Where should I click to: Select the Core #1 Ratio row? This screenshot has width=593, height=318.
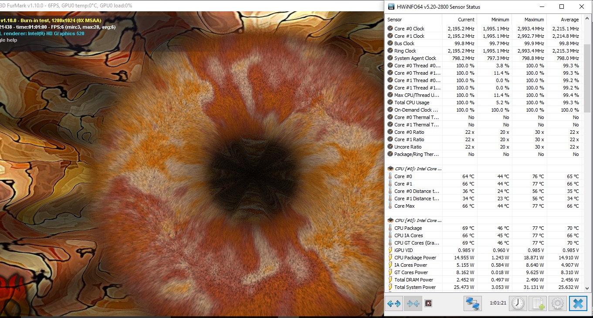coord(483,139)
